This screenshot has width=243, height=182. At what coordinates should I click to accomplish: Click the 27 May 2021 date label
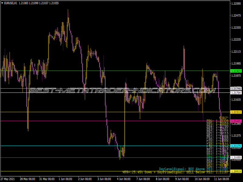point(8,179)
